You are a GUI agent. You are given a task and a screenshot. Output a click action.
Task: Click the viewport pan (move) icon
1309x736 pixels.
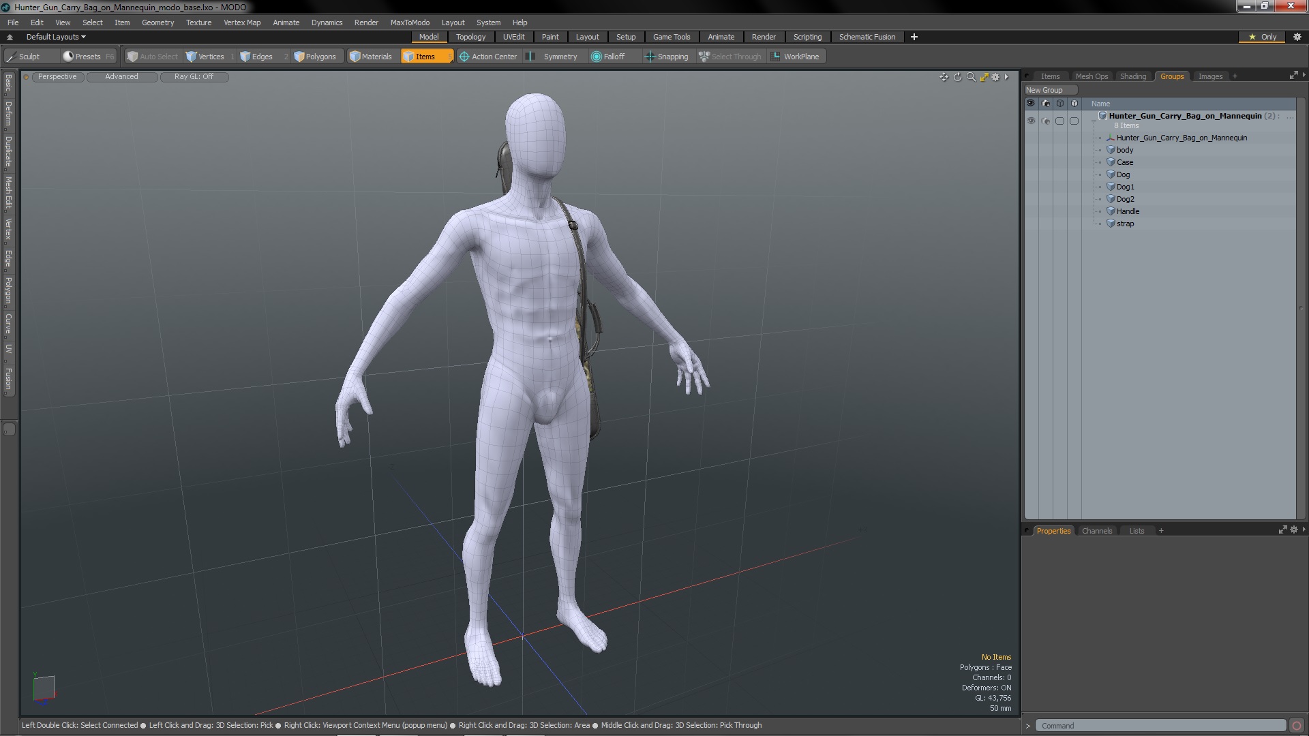pyautogui.click(x=944, y=77)
